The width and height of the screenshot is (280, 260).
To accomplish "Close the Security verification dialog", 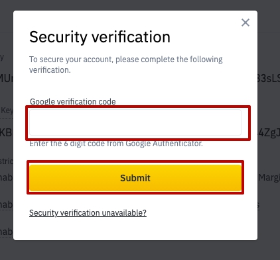I will (245, 22).
